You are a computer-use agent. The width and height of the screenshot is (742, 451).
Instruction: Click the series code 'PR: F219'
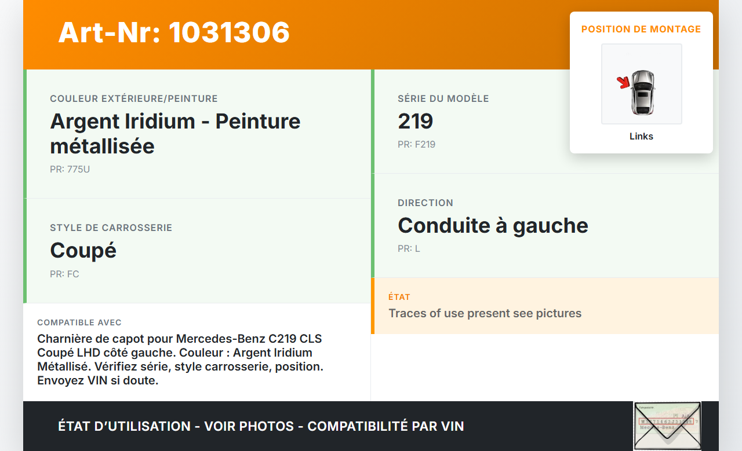[x=416, y=144]
